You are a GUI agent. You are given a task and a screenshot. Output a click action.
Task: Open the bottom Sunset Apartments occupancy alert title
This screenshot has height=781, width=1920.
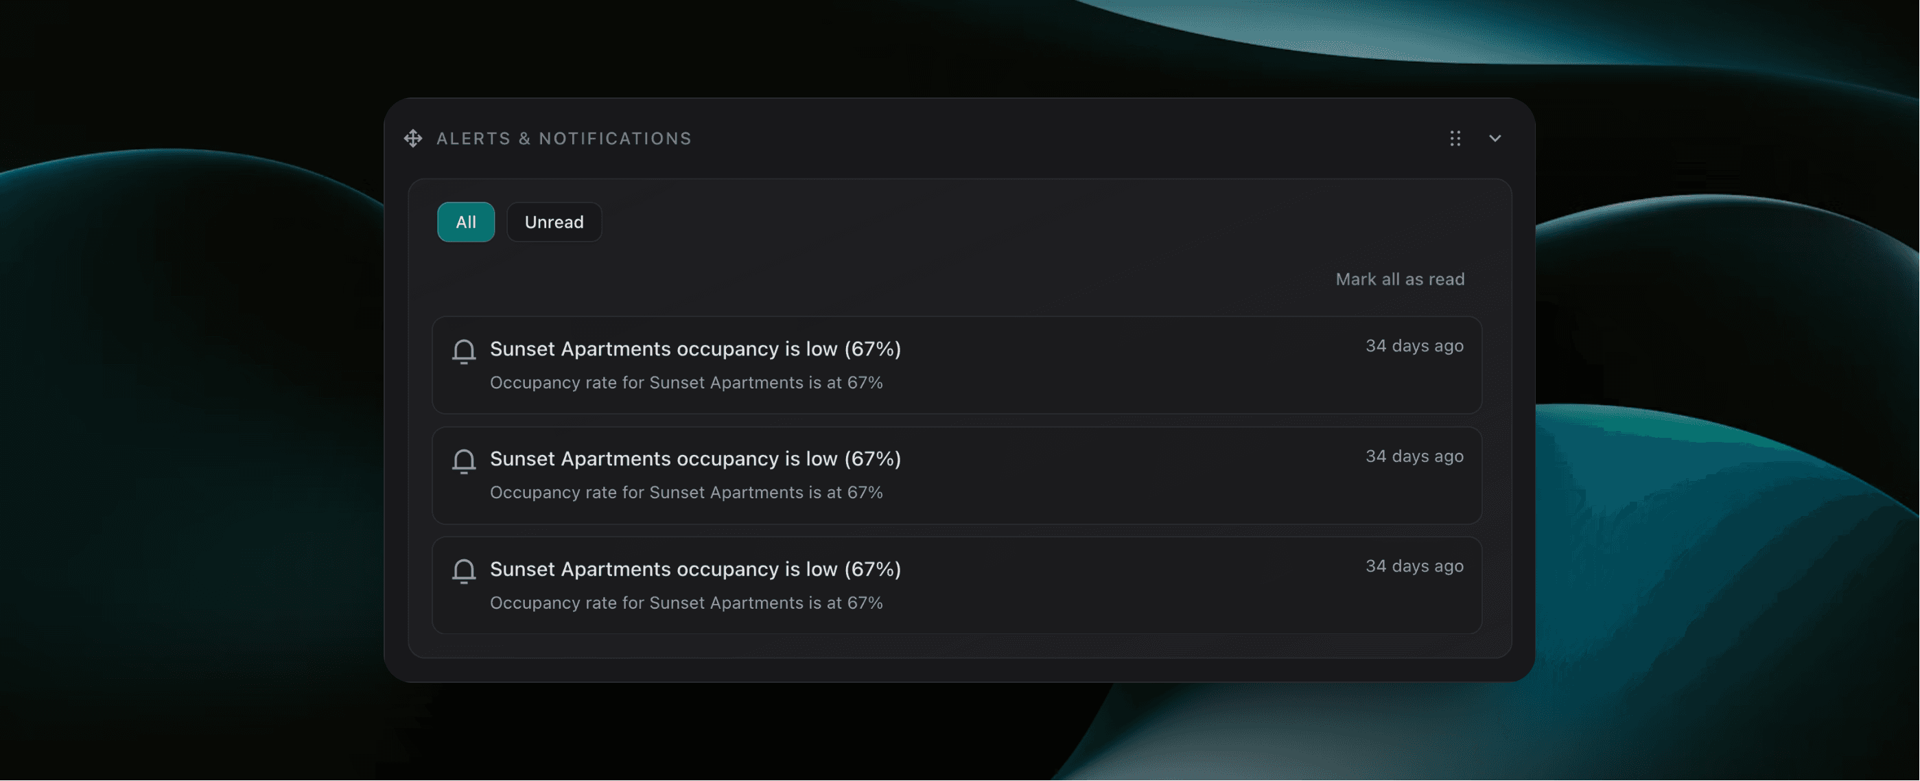[x=694, y=570]
